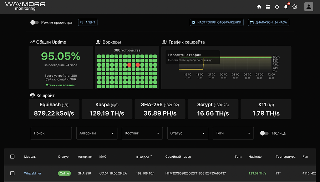Click the WAVMORR monitoring logo
This screenshot has width=320, height=182.
(x=25, y=6)
